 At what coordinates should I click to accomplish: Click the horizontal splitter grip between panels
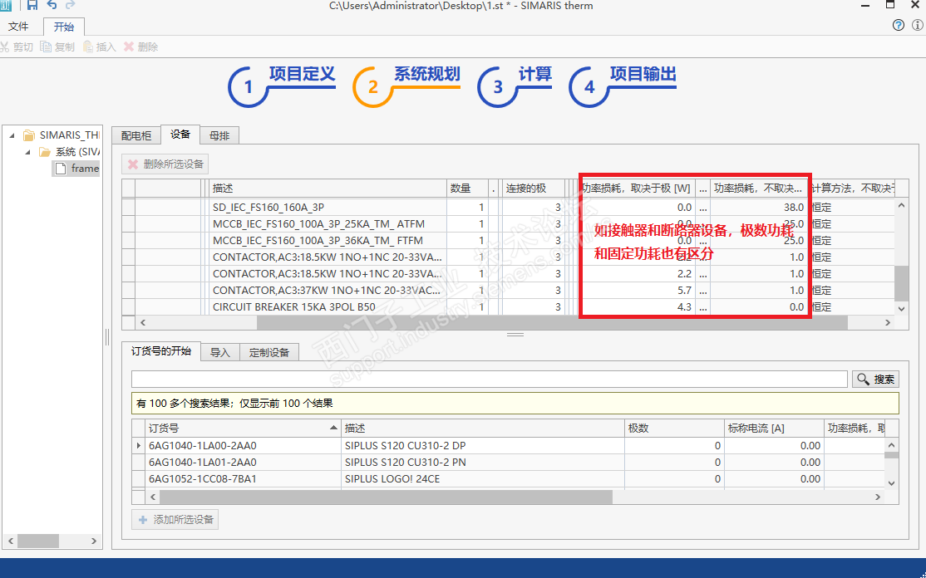pyautogui.click(x=515, y=335)
